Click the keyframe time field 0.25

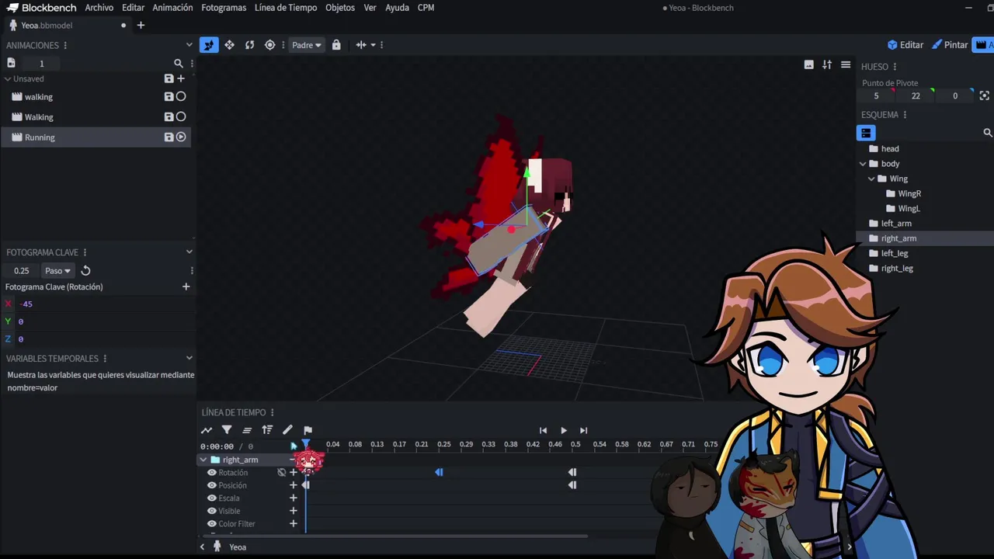(22, 271)
